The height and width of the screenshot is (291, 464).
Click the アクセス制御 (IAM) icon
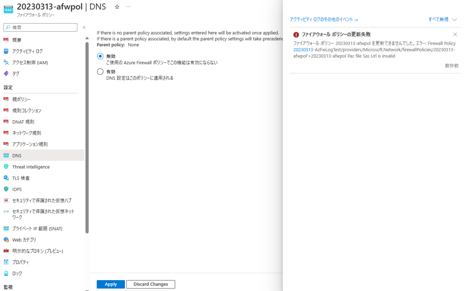pyautogui.click(x=6, y=62)
